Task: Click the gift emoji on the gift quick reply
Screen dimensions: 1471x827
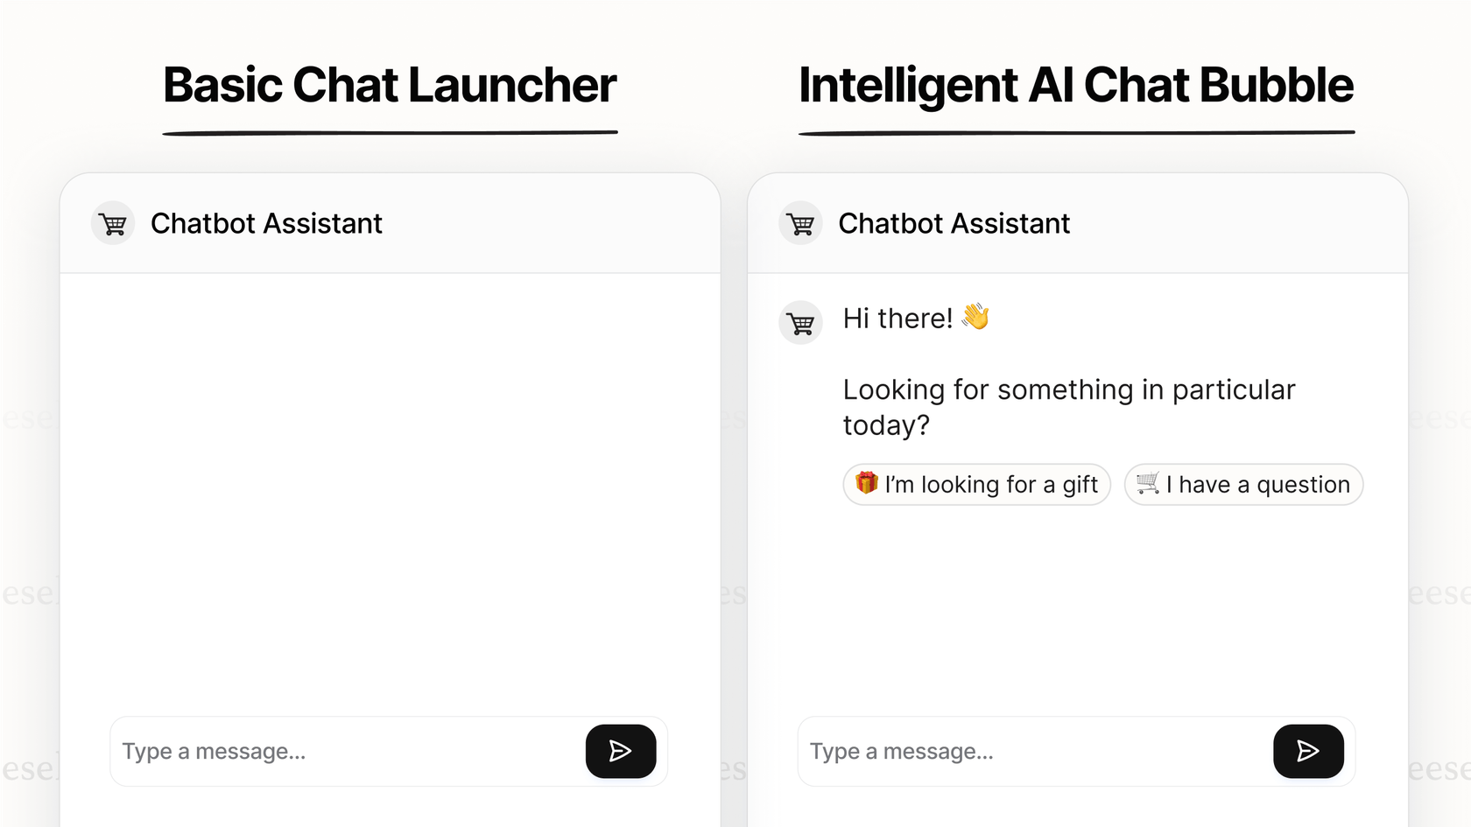Action: pyautogui.click(x=866, y=484)
